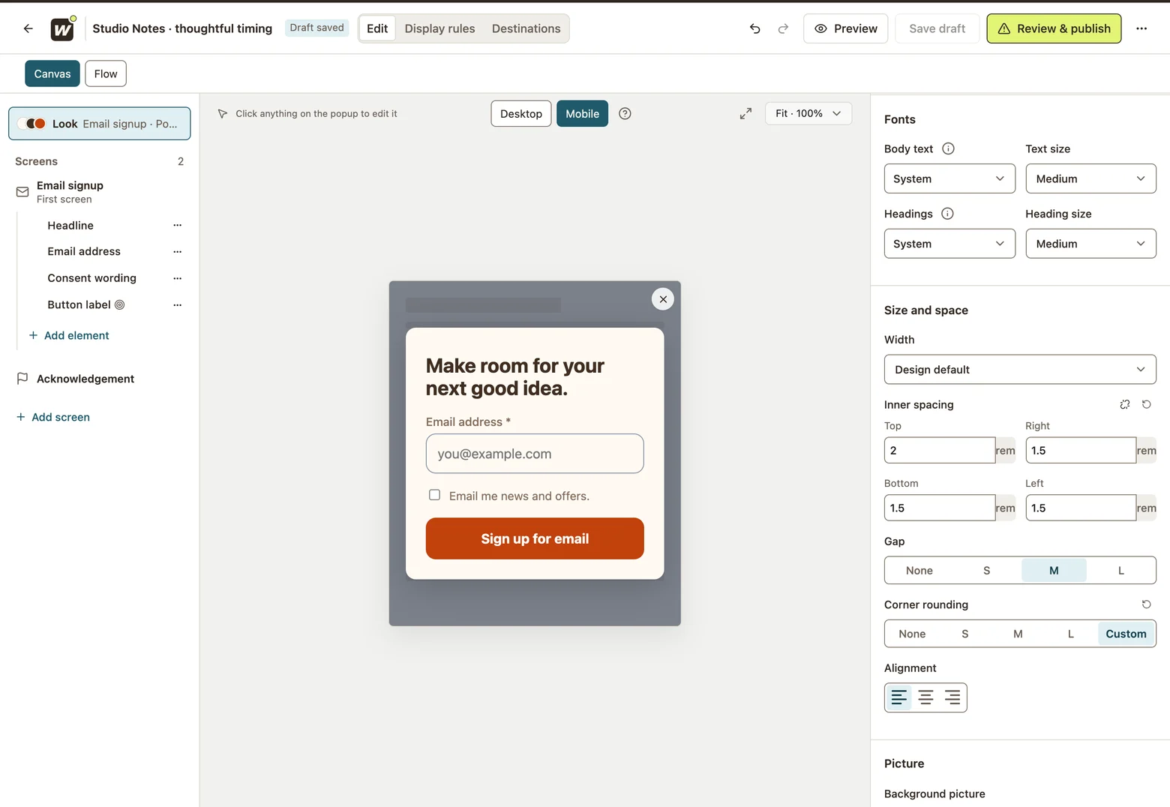Image resolution: width=1170 pixels, height=807 pixels.
Task: Show info about Headings font
Action: (x=947, y=214)
